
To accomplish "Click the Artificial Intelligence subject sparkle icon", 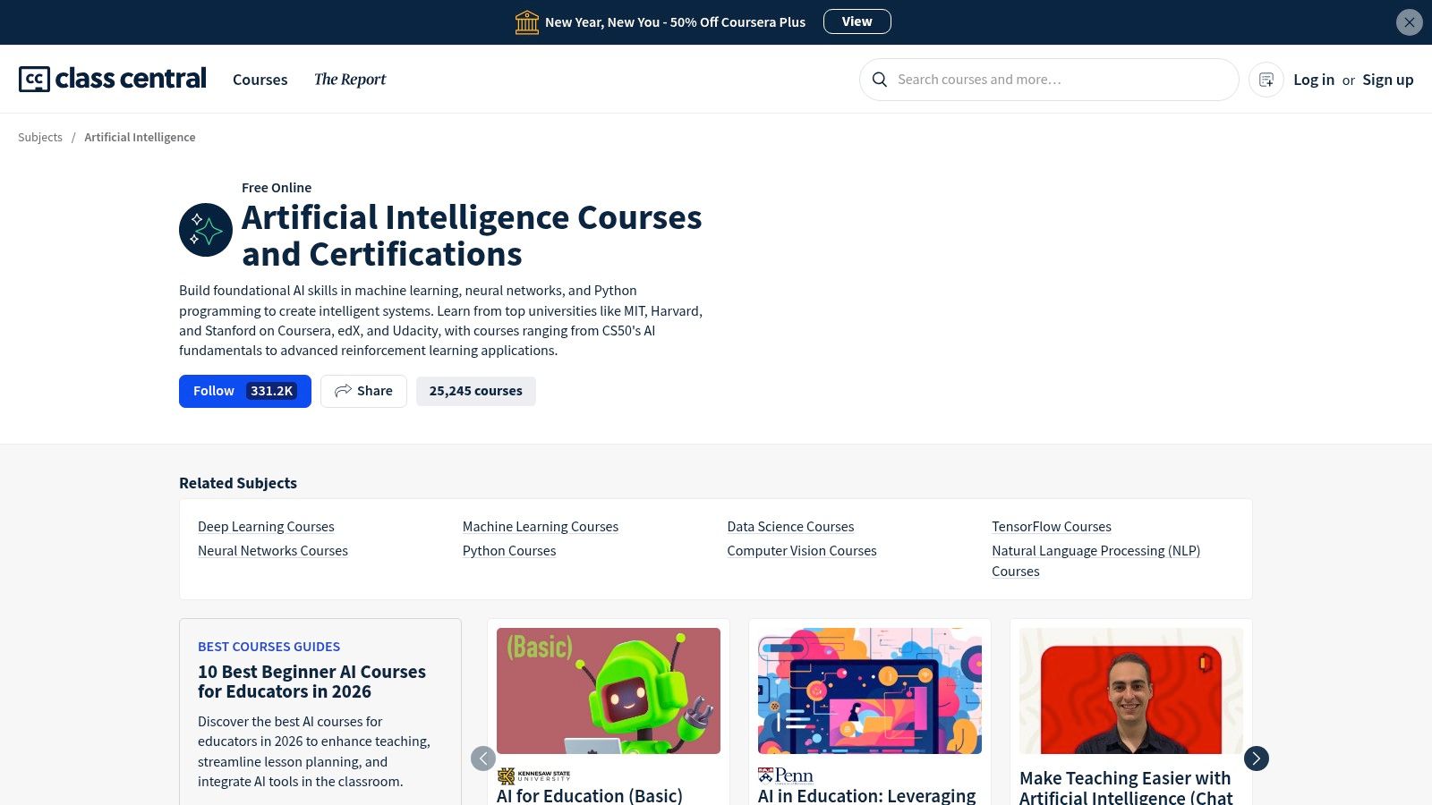I will pyautogui.click(x=206, y=230).
